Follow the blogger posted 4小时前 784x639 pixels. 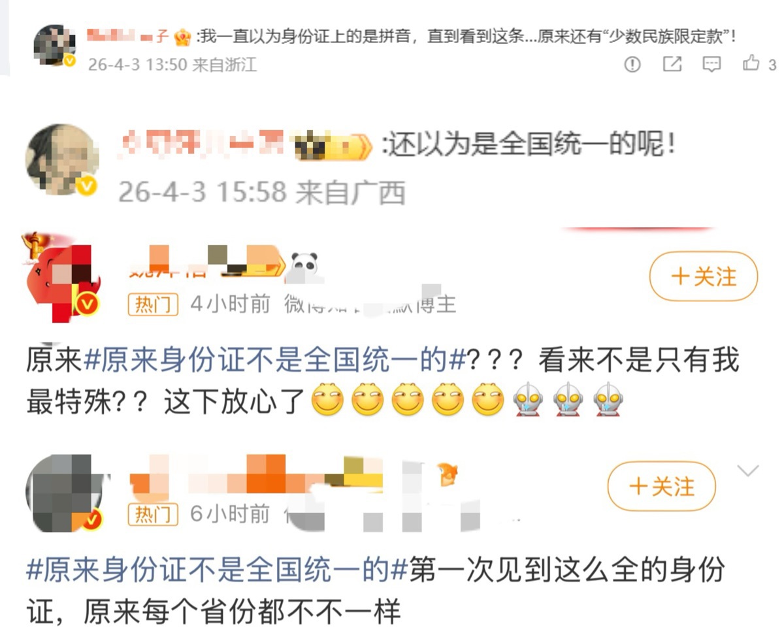pos(703,277)
